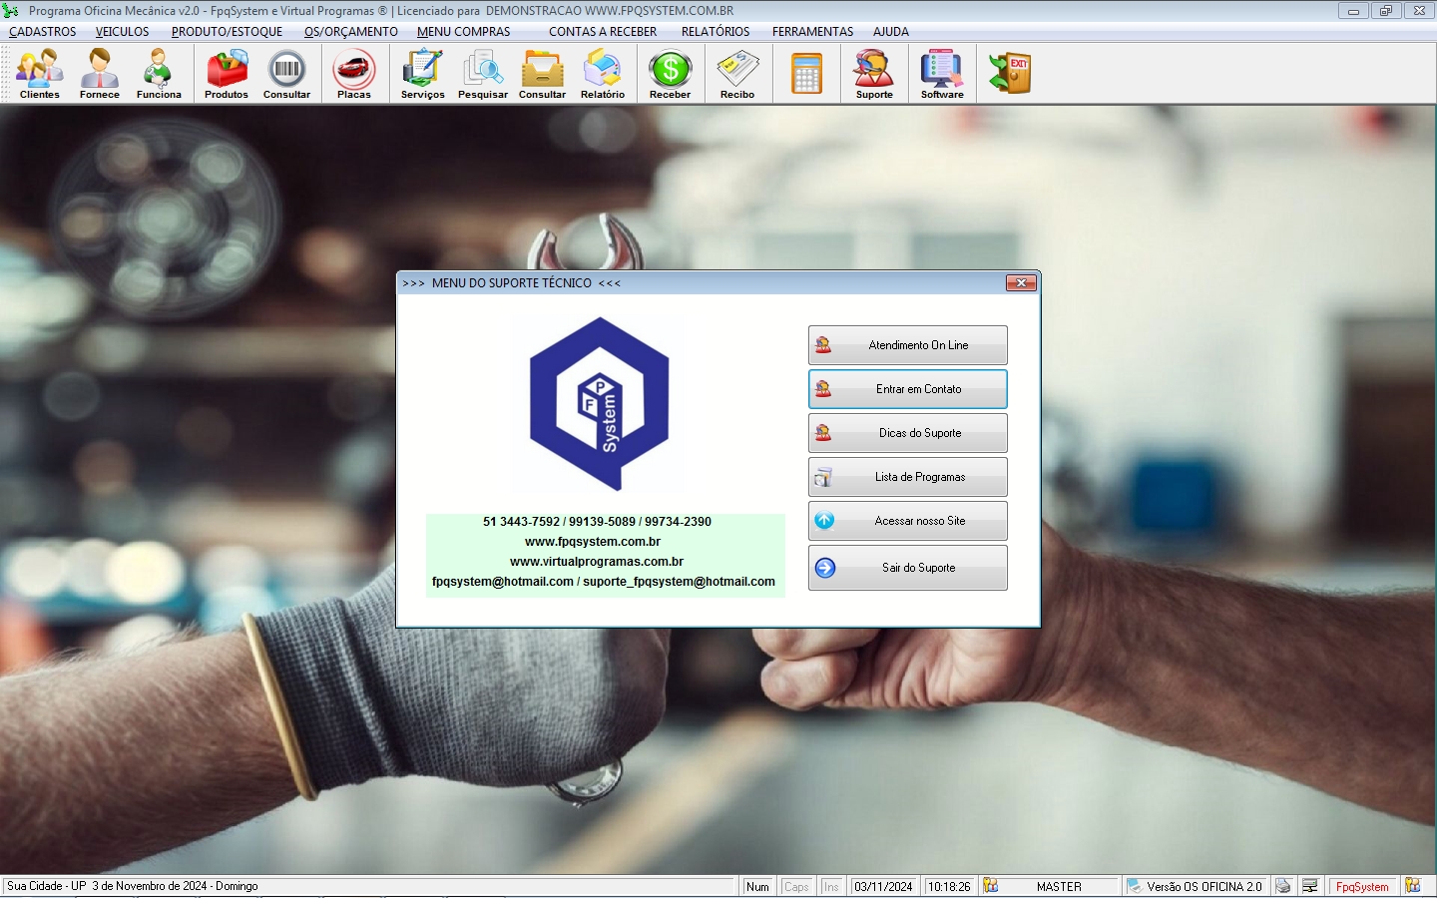Click the Software monitor icon
The image size is (1437, 898).
pos(942,74)
